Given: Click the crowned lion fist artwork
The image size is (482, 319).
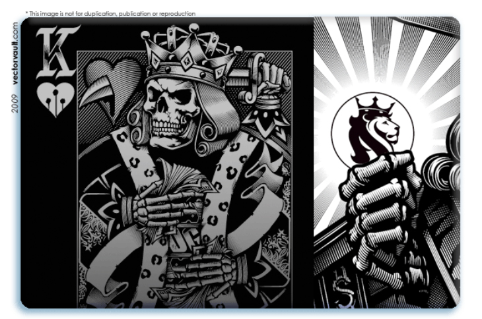Looking at the screenshot, I should click(x=387, y=163).
